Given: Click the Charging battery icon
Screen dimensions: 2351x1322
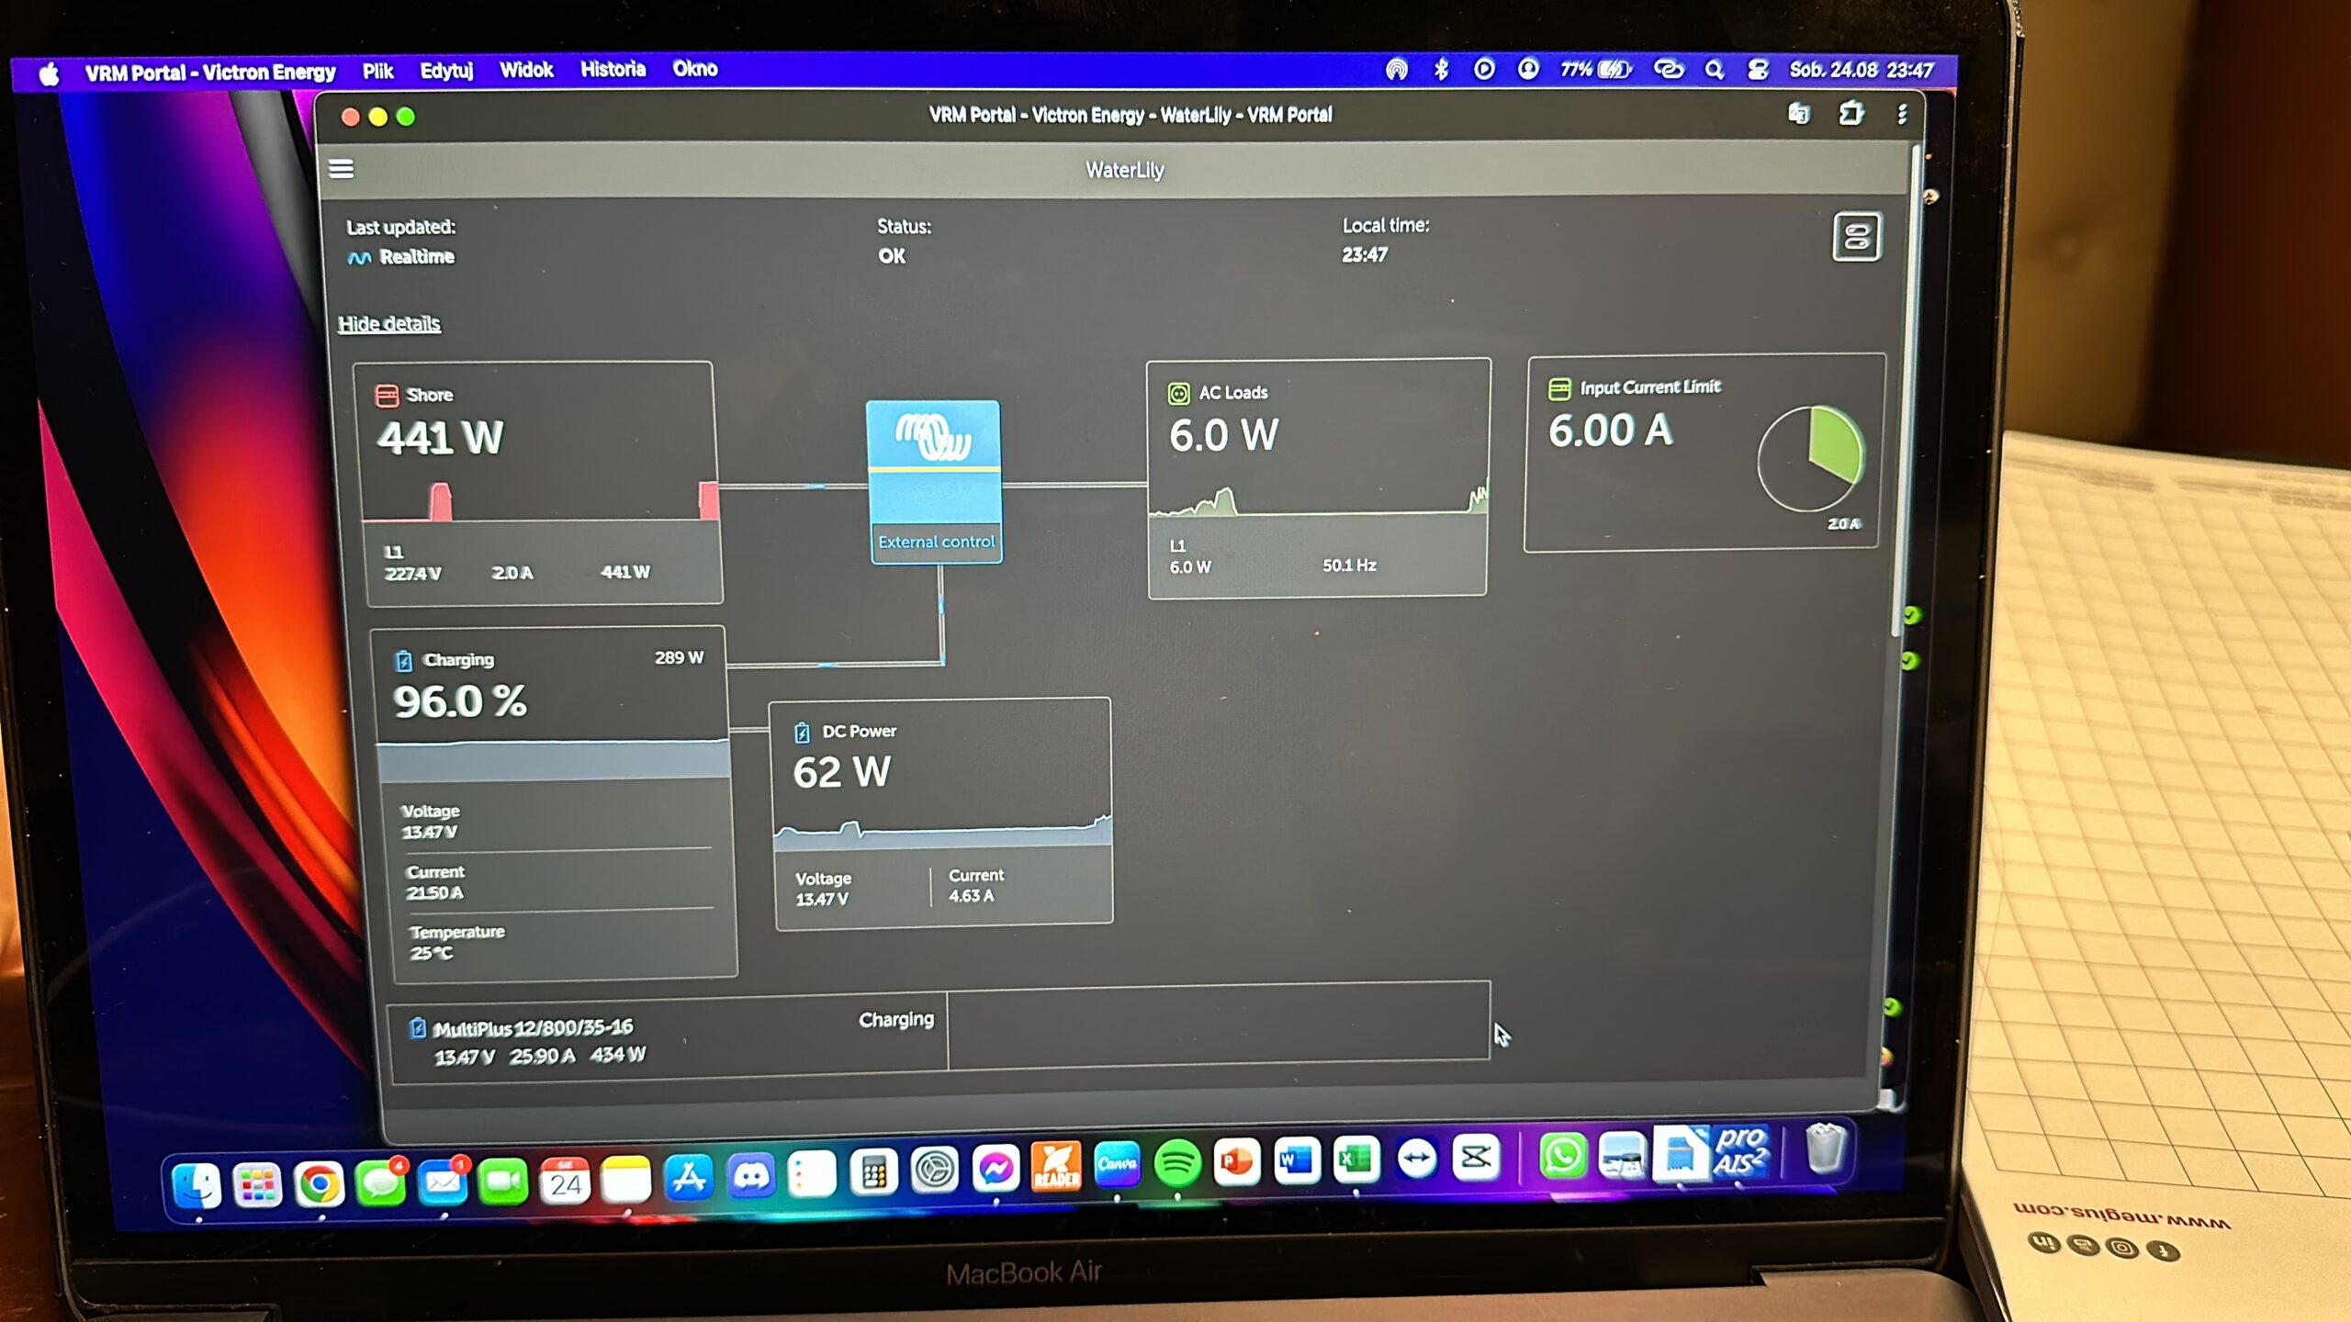Looking at the screenshot, I should [x=403, y=661].
